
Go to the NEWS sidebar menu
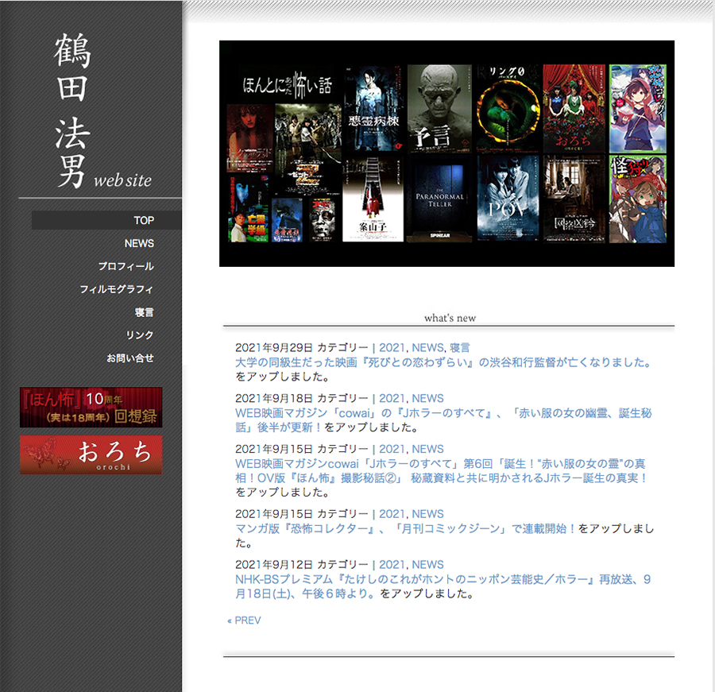[139, 244]
